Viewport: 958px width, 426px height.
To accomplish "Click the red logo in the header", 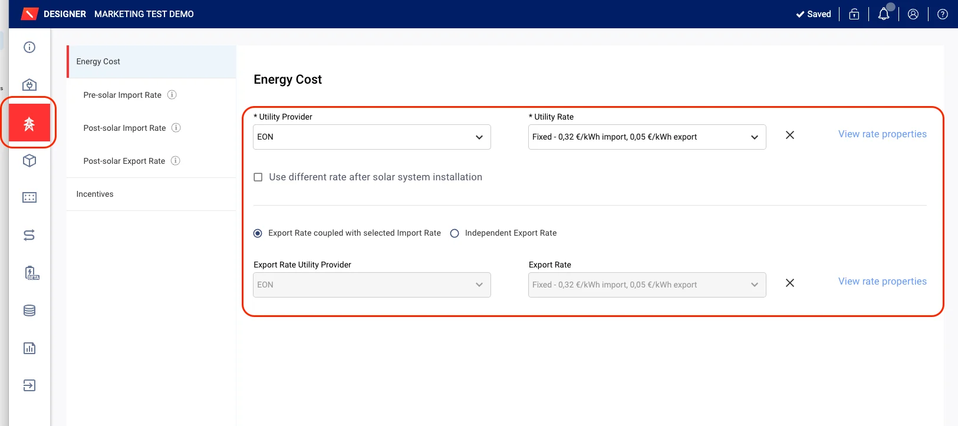I will click(29, 14).
